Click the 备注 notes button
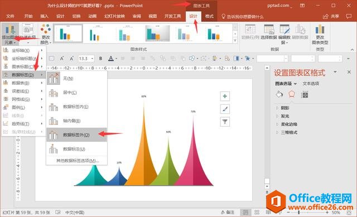This screenshot has height=217, width=357. pyautogui.click(x=228, y=212)
